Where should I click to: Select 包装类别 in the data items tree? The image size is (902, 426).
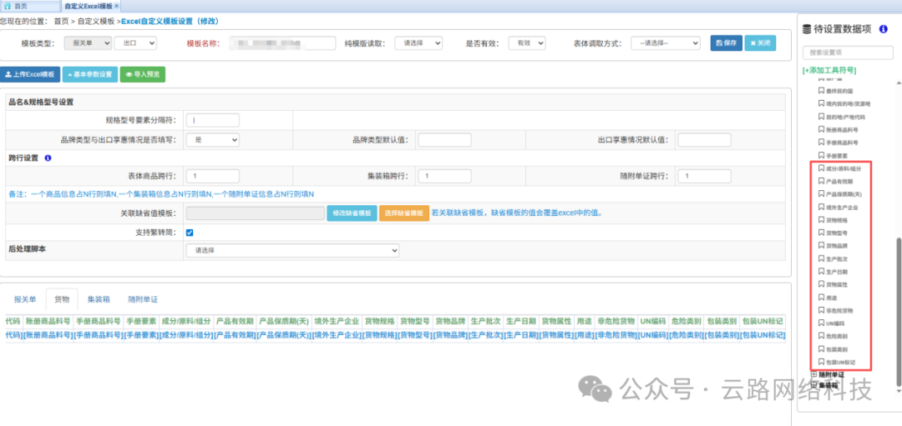pos(836,349)
